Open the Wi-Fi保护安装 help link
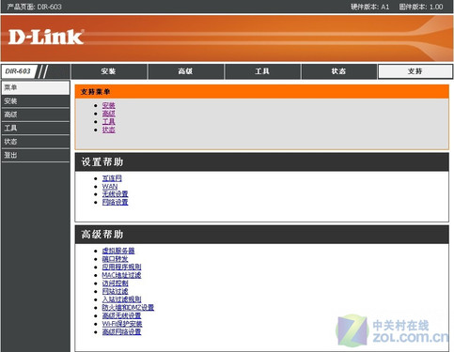This screenshot has width=454, height=352. [x=122, y=324]
